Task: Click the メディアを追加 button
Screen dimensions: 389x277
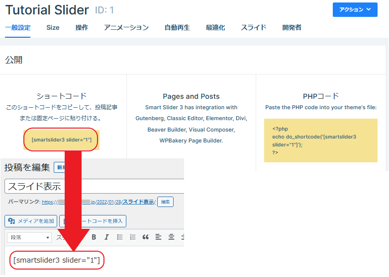Action: (x=31, y=221)
